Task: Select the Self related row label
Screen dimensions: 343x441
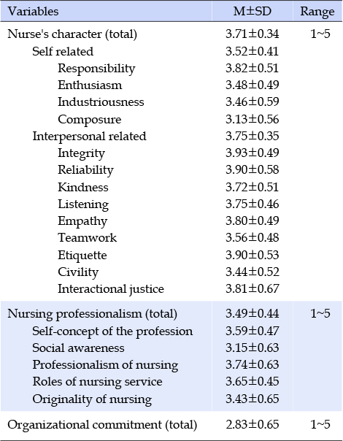Action: [x=63, y=51]
